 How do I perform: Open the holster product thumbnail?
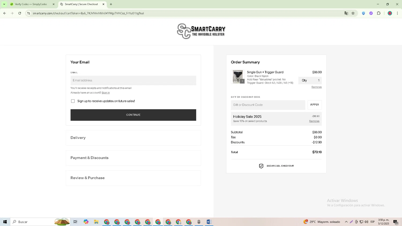coord(238,77)
